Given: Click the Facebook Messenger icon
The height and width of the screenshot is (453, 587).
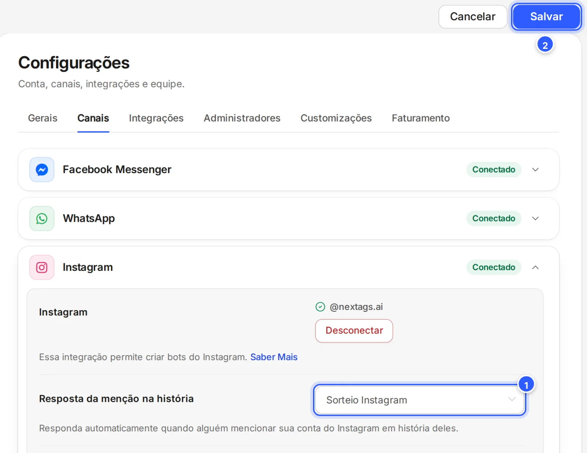Looking at the screenshot, I should (x=42, y=170).
